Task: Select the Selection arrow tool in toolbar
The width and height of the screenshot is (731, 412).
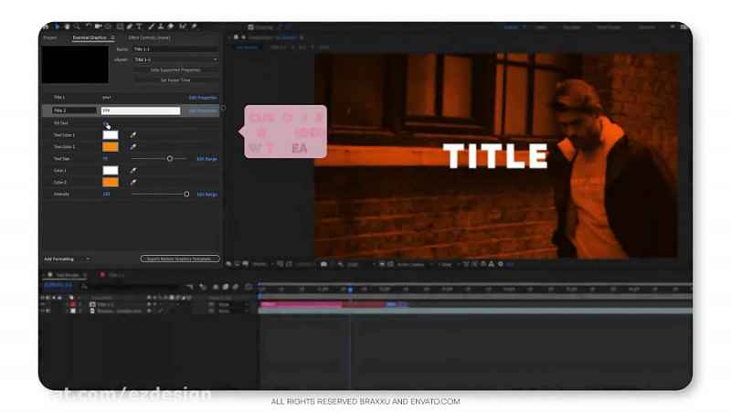Action: tap(57, 27)
